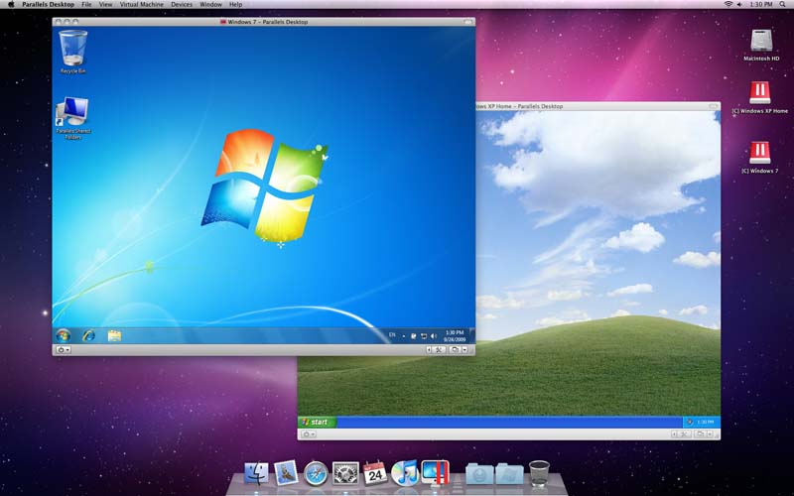
Task: Open the Virtual Machine menu
Action: pyautogui.click(x=142, y=4)
